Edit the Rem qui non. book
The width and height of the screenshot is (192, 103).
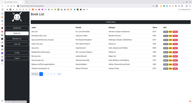[170, 56]
